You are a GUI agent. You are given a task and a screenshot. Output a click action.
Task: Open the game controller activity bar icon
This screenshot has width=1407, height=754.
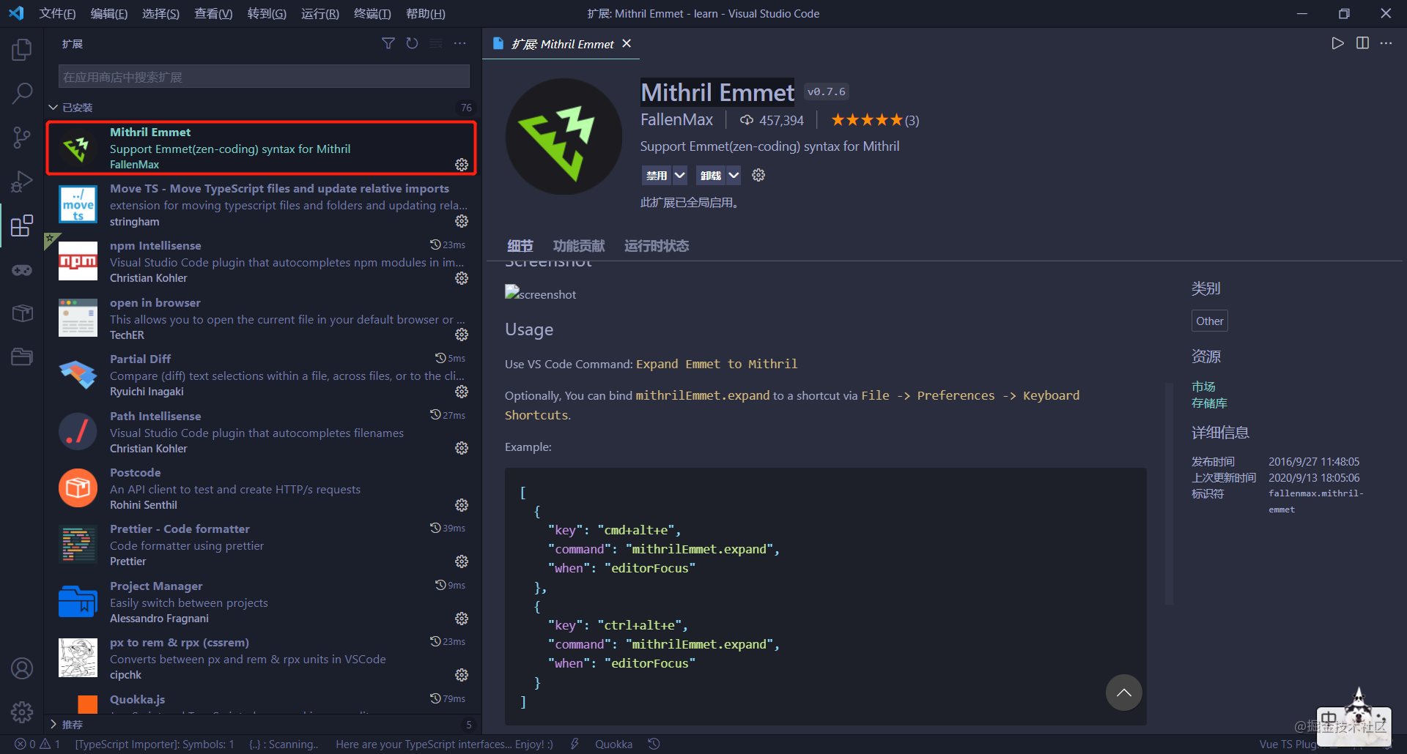[x=22, y=270]
